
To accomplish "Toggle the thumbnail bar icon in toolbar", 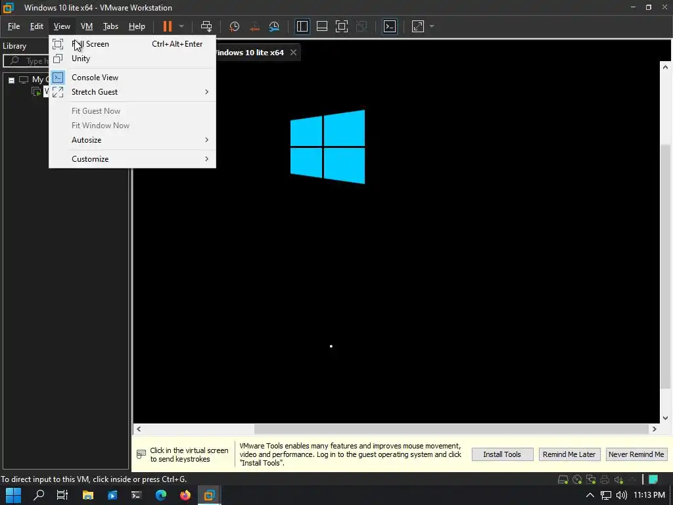I will coord(322,26).
